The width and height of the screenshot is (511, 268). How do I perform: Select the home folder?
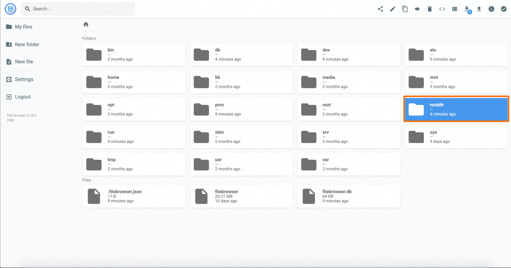[x=134, y=82]
